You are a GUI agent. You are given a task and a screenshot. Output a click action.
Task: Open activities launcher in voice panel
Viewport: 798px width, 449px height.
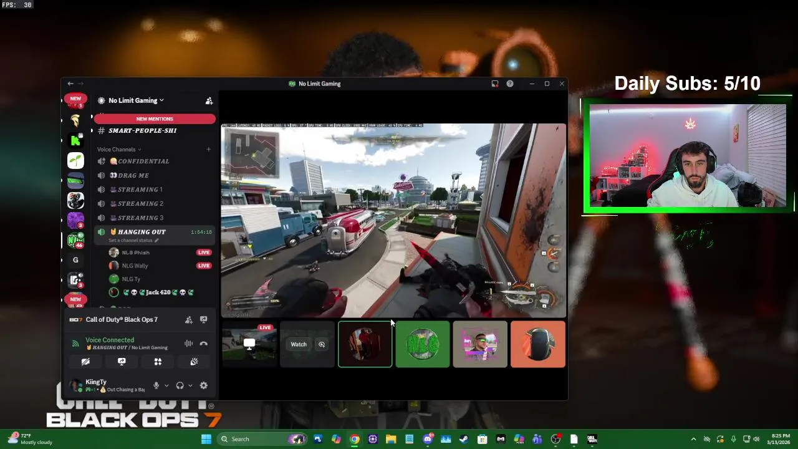pos(158,362)
